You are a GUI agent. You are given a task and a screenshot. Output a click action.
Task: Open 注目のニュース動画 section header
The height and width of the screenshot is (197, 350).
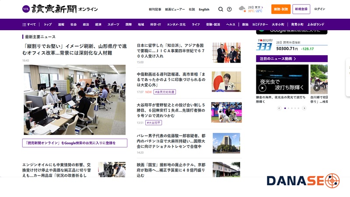pos(292,59)
